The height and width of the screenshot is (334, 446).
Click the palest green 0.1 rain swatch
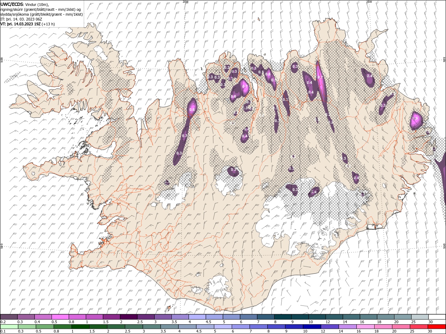[9, 327]
